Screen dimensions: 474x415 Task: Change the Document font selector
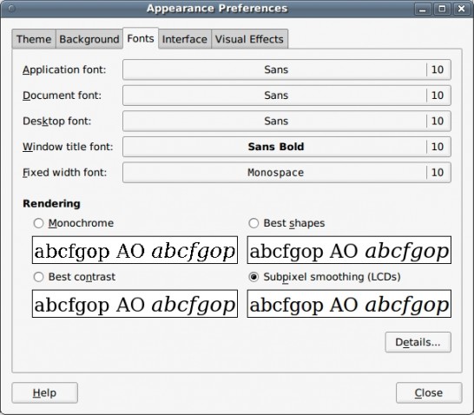(x=286, y=96)
